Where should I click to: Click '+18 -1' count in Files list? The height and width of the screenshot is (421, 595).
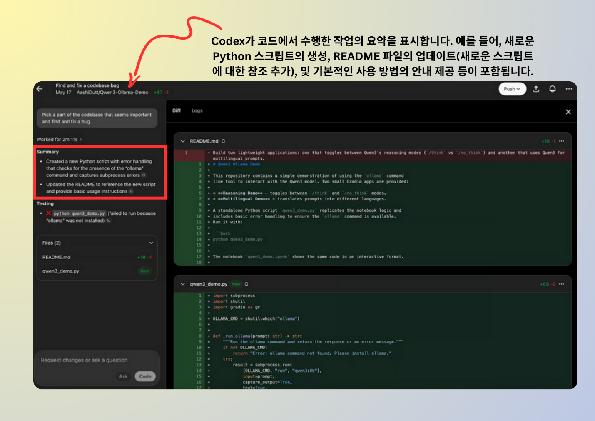click(x=144, y=257)
